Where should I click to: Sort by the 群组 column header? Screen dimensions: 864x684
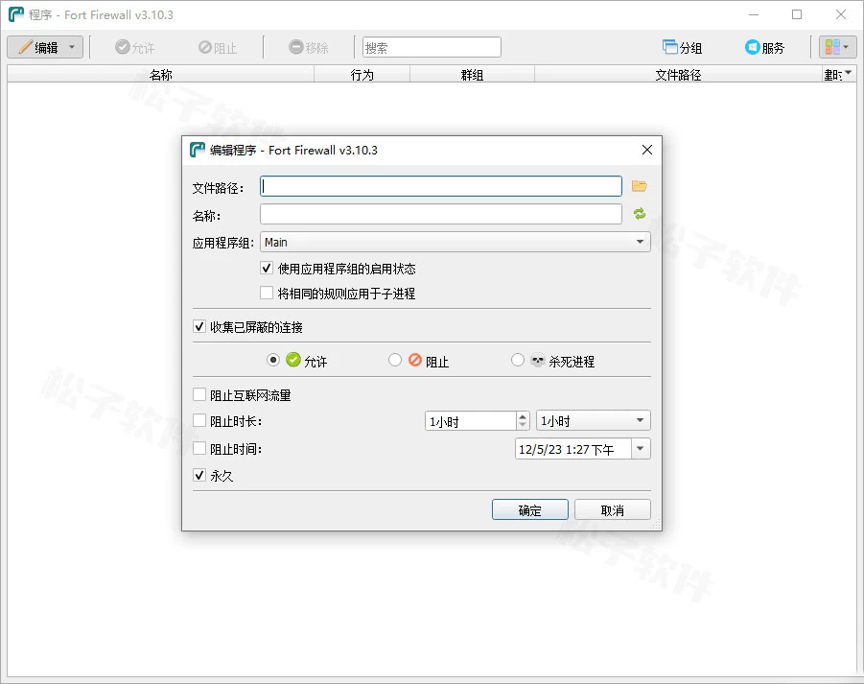[472, 74]
